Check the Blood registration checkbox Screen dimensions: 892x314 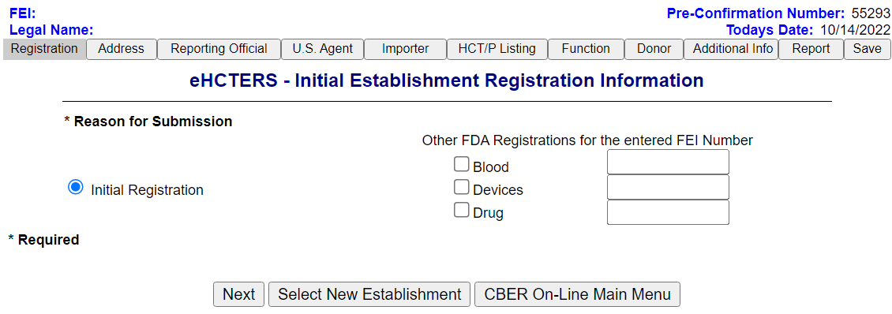pyautogui.click(x=461, y=164)
